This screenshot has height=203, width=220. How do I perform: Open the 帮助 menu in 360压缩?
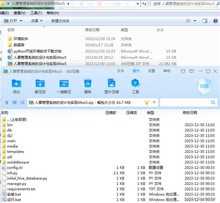click(167, 71)
